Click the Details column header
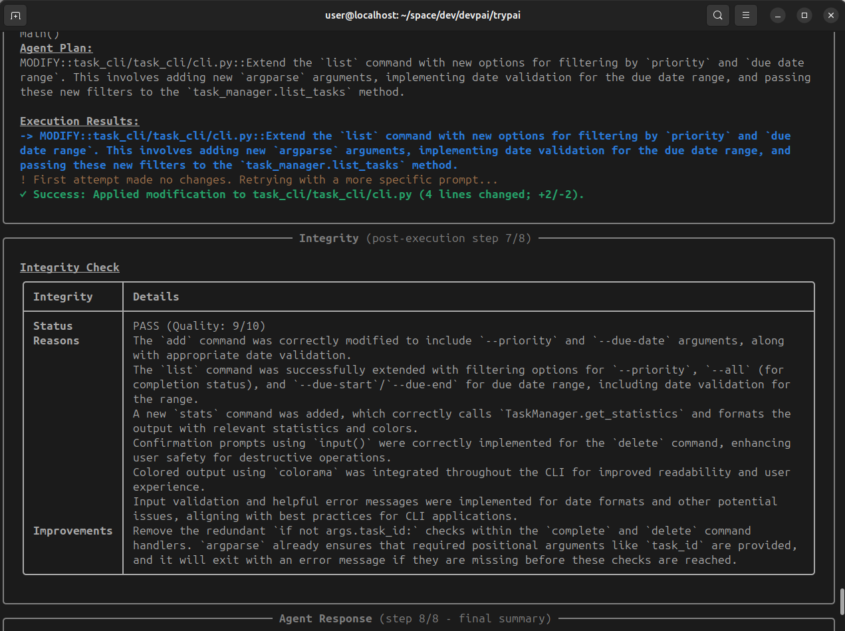Image resolution: width=845 pixels, height=631 pixels. point(156,297)
